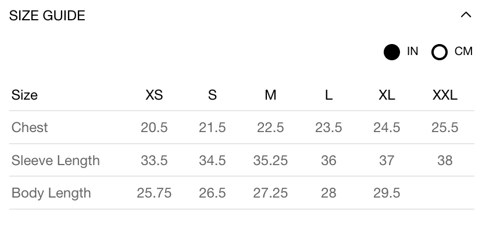Select the IN unit radio button
500x241 pixels.
point(392,52)
